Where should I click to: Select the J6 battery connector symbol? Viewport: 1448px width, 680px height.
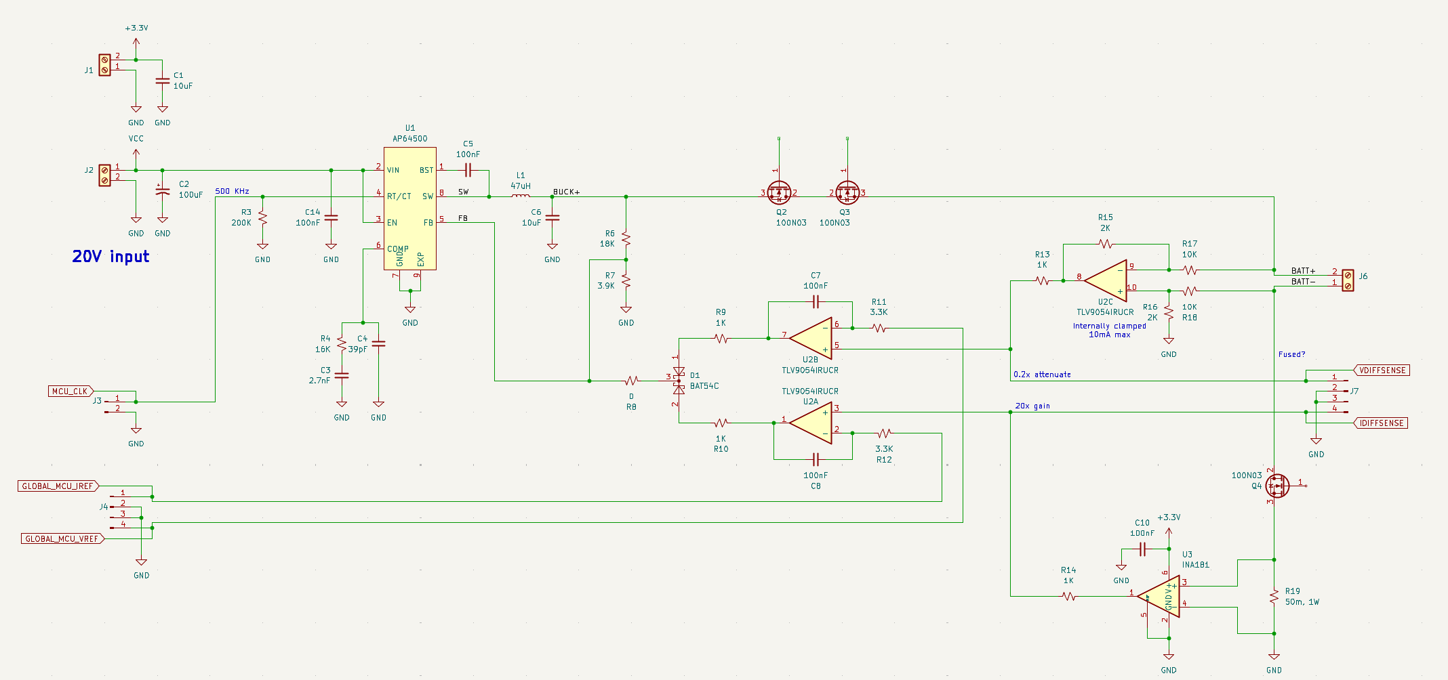[1348, 280]
